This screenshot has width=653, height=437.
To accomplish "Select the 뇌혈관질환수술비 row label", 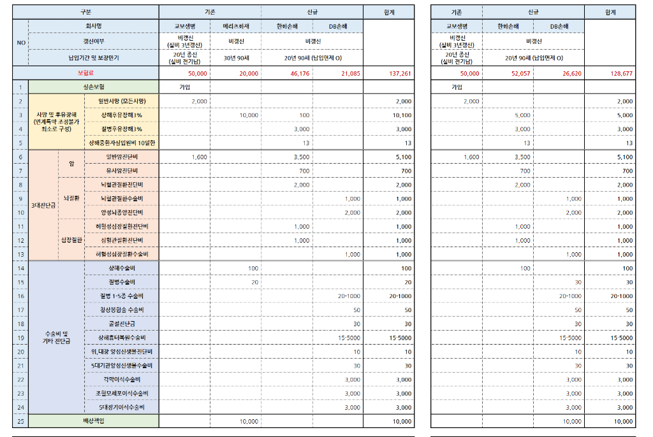I will click(121, 199).
